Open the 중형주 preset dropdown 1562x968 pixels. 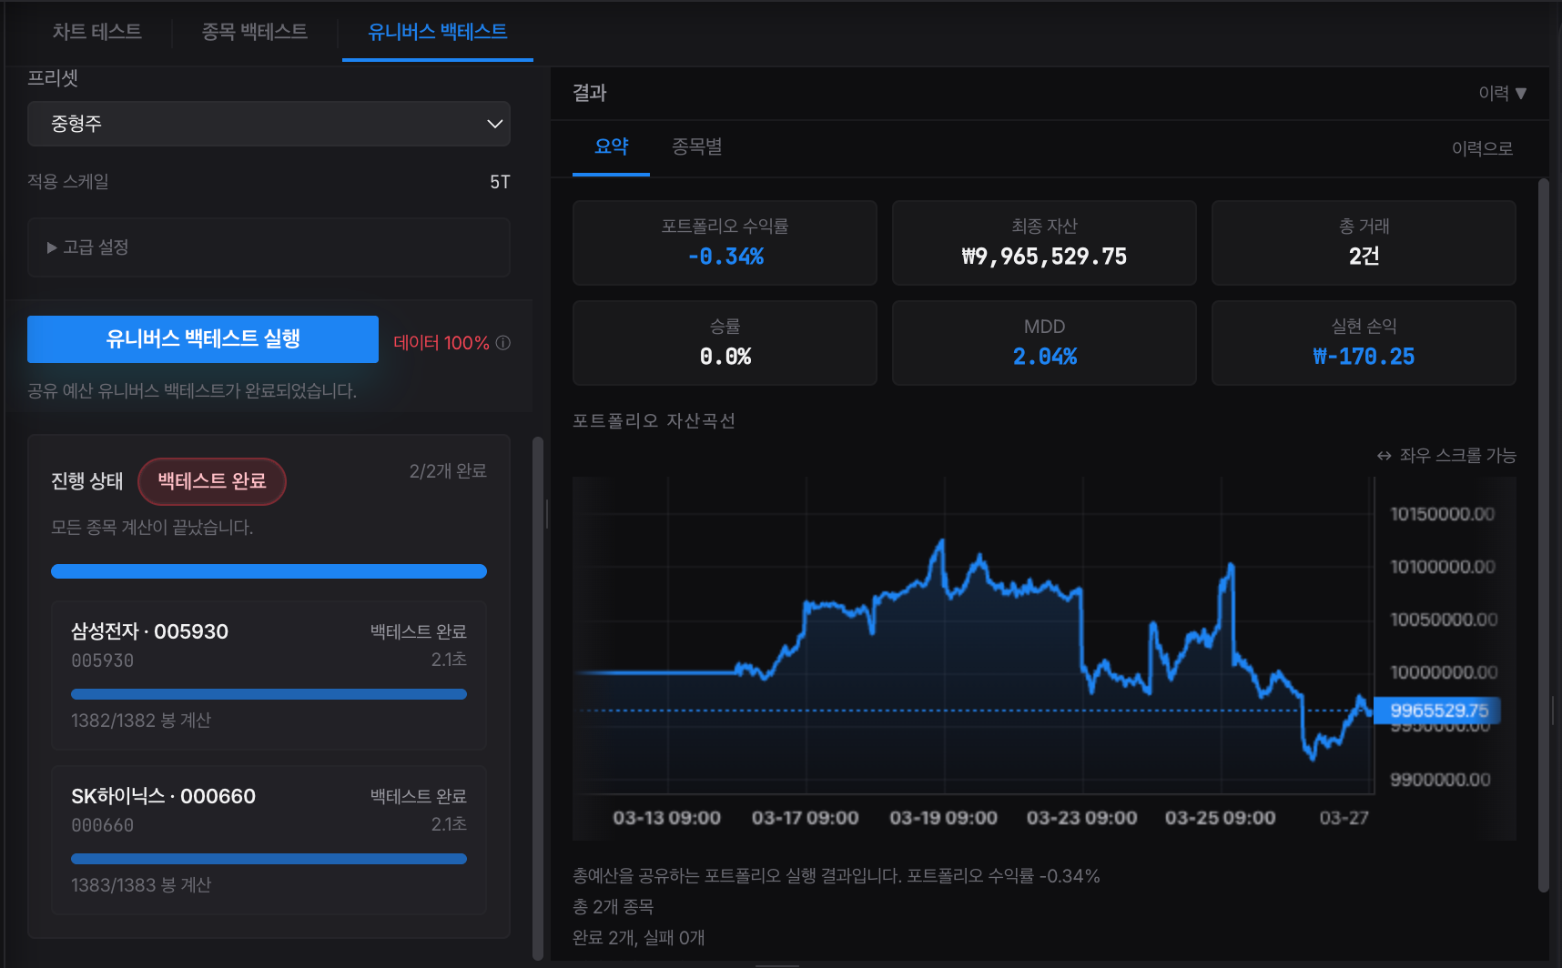[x=269, y=124]
